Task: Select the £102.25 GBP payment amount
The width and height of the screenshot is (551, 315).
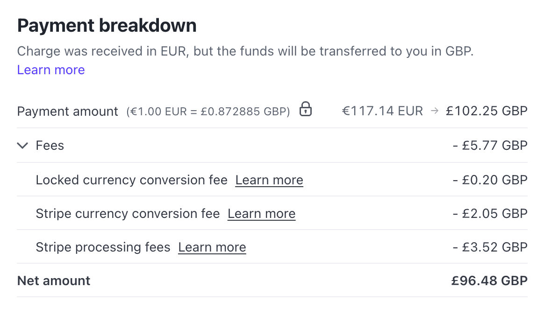Action: click(x=486, y=111)
